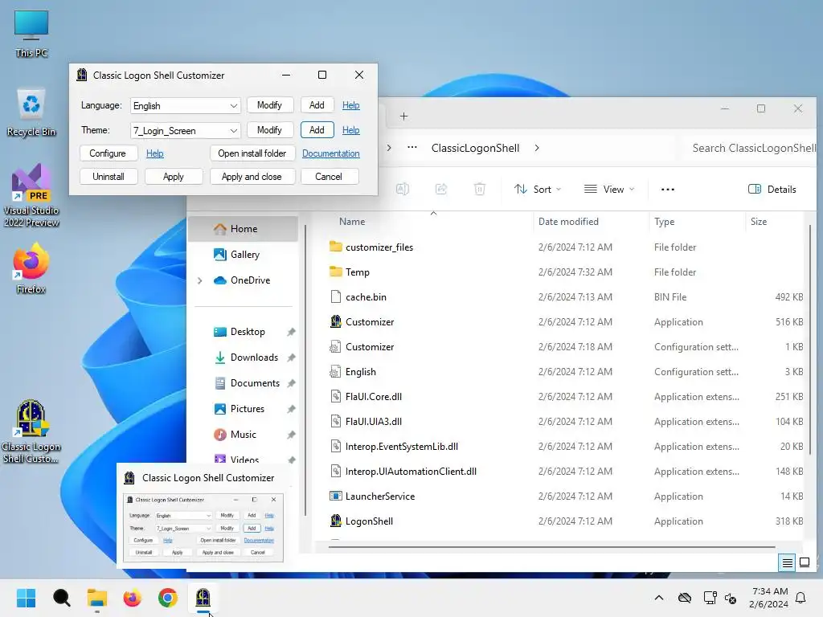Image resolution: width=823 pixels, height=617 pixels.
Task: Open the Language dropdown showing English
Action: tap(185, 105)
